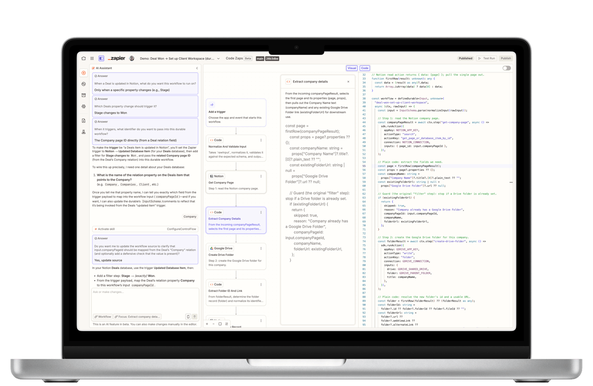Open the Extract Folder ID And Link step
Viewport: 593px width, 386px height.
[236, 293]
